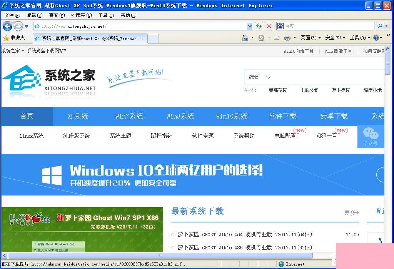Image resolution: width=394 pixels, height=269 pixels.
Task: Open 萝卜家园 GHOST WIN10 X64 装机专业版 link
Action: pos(245,235)
